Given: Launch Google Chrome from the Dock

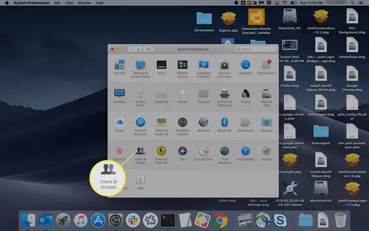Looking at the screenshot, I should tap(220, 219).
